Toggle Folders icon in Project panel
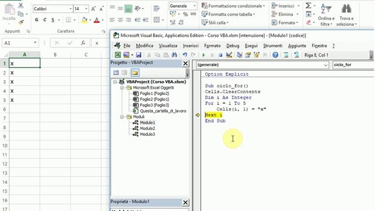This screenshot has width=375, height=211. 135,73
